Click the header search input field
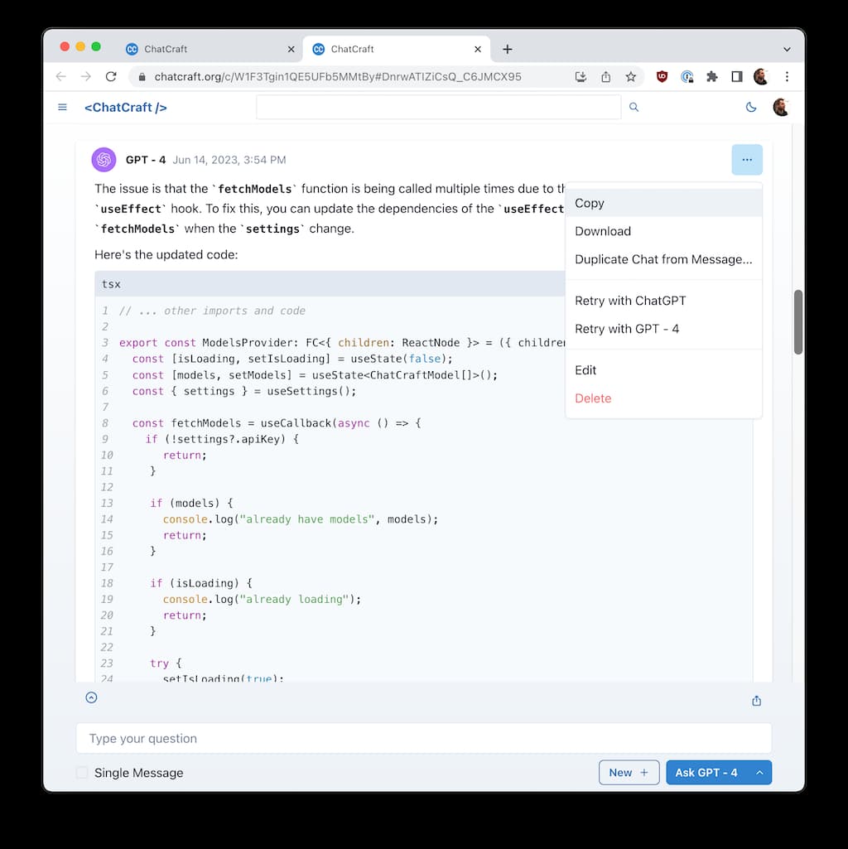 click(438, 107)
